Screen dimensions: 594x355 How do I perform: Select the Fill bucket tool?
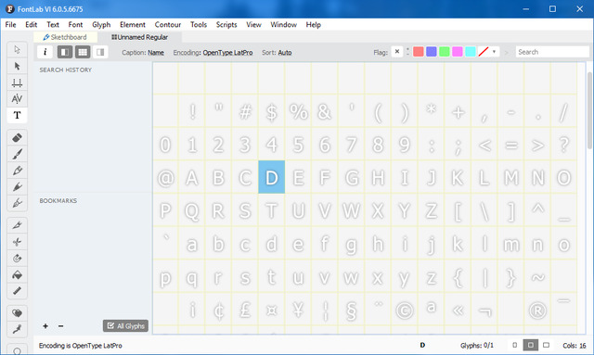coord(17,274)
